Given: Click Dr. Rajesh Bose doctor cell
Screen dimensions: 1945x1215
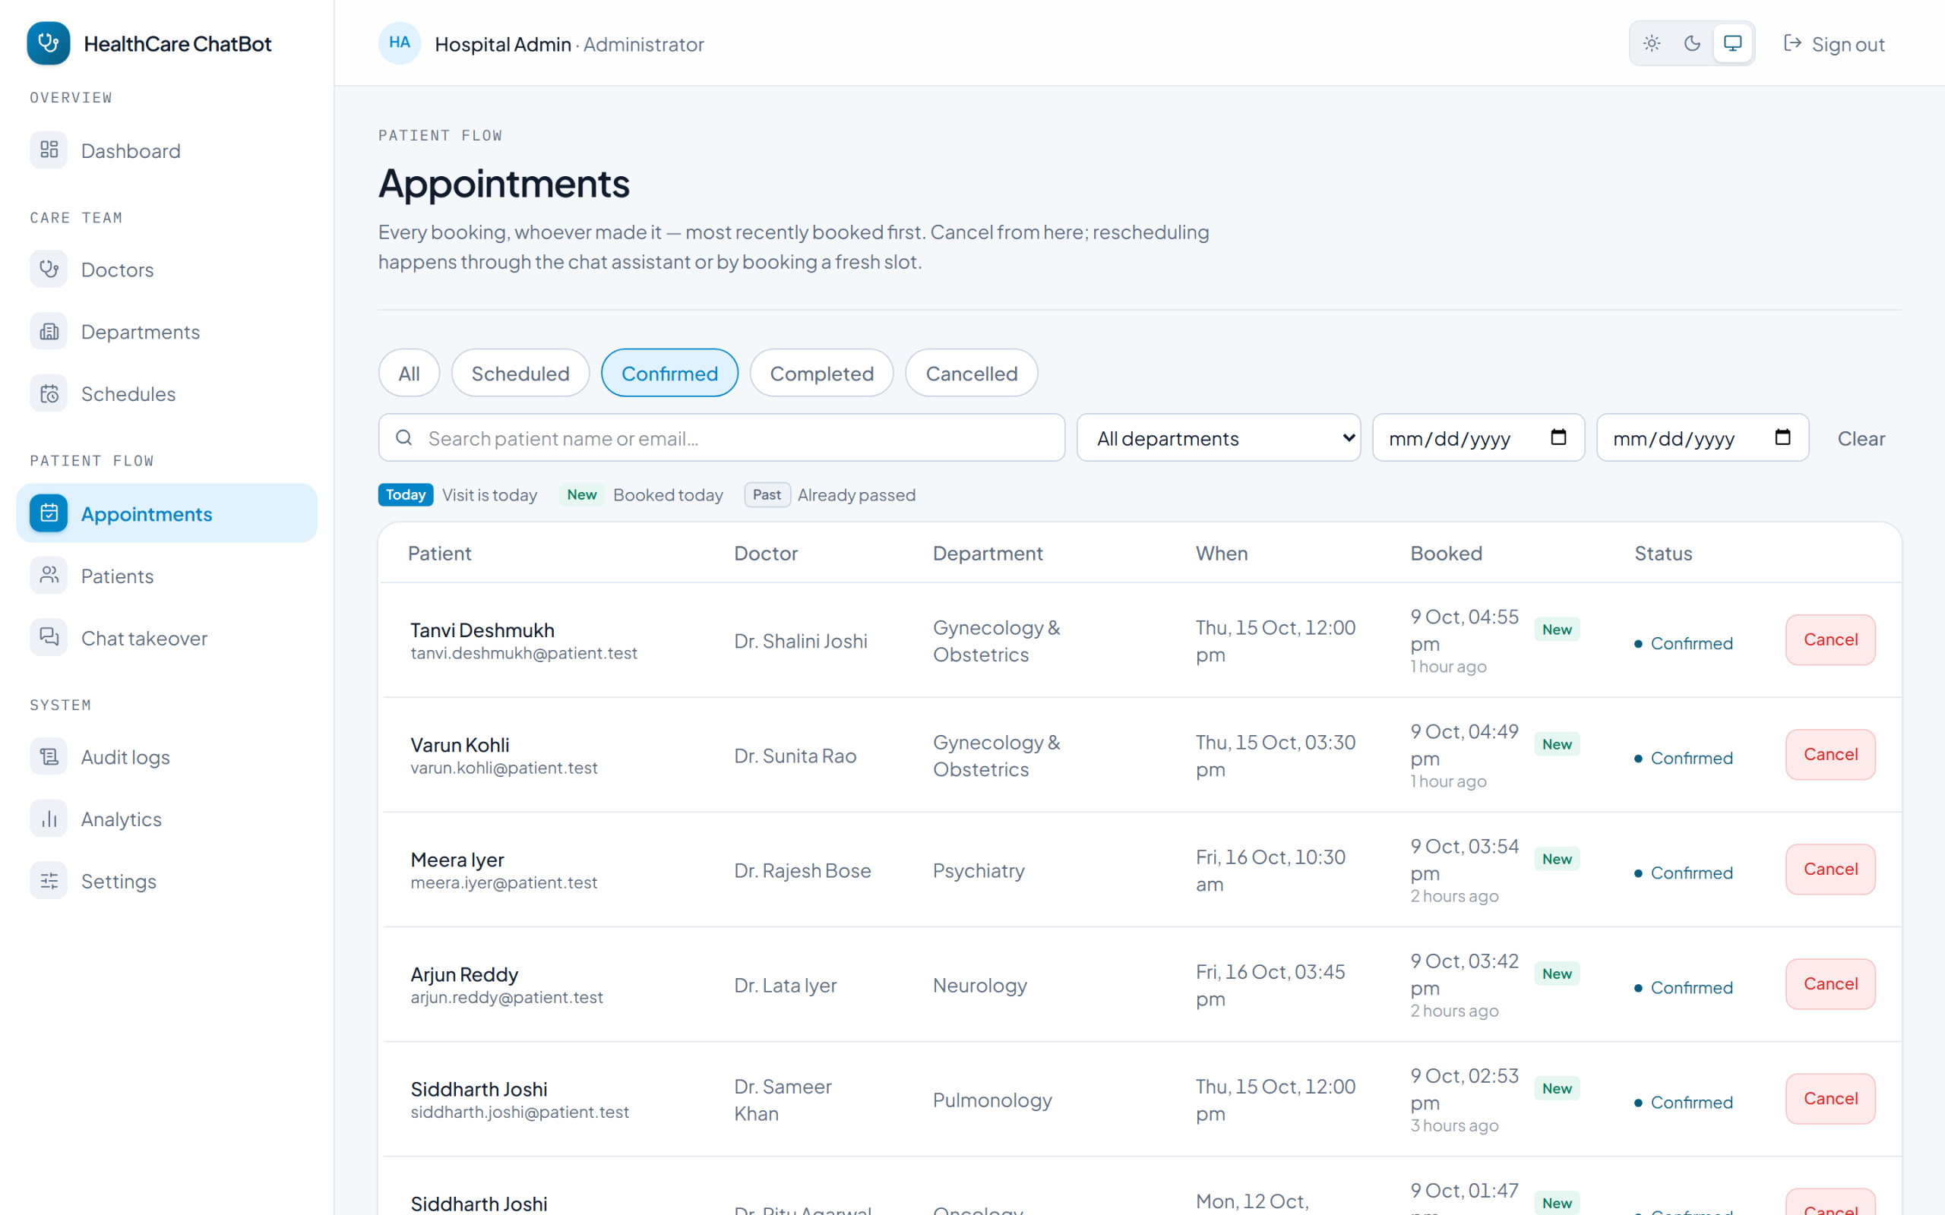Looking at the screenshot, I should click(x=802, y=870).
